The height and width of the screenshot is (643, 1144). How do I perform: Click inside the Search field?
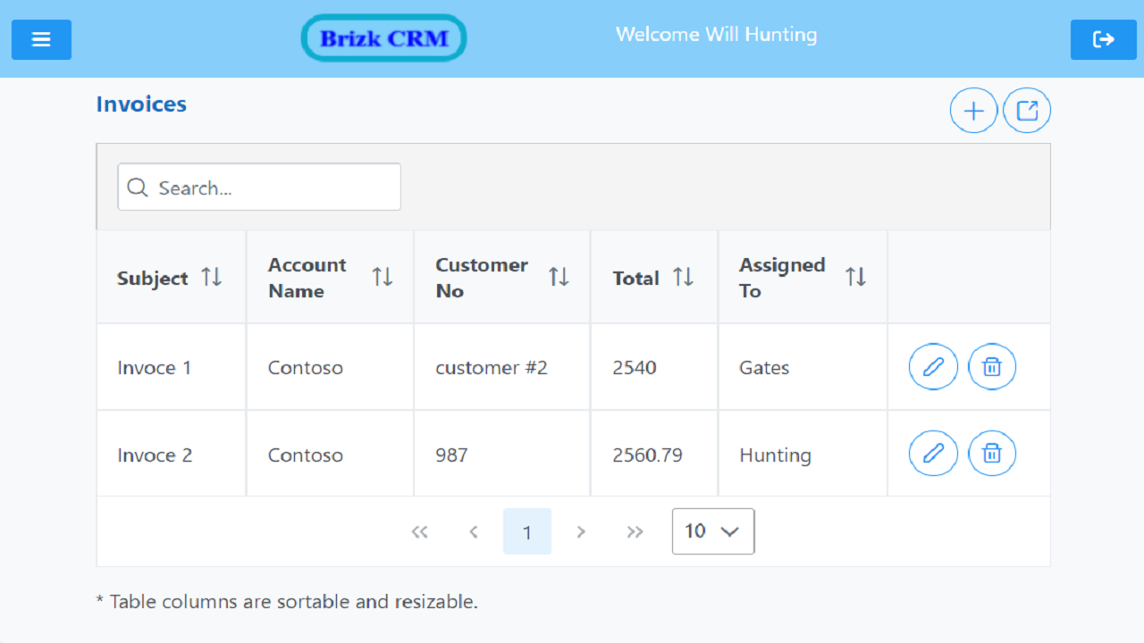(x=259, y=188)
